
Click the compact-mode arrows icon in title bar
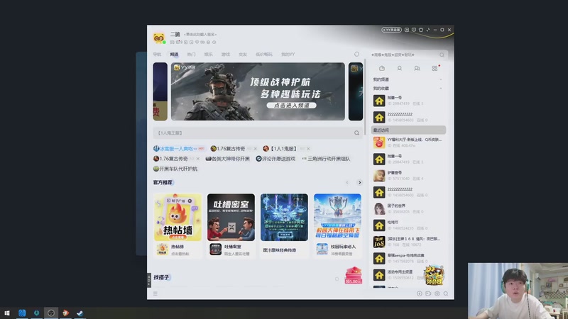coord(428,30)
